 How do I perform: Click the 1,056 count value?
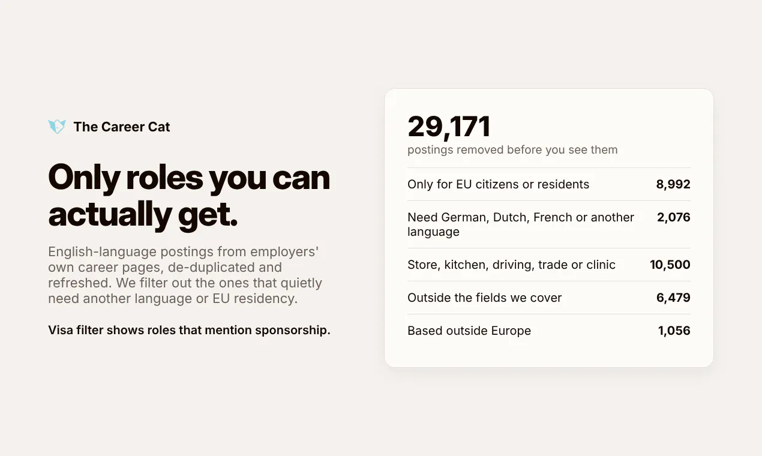click(674, 331)
